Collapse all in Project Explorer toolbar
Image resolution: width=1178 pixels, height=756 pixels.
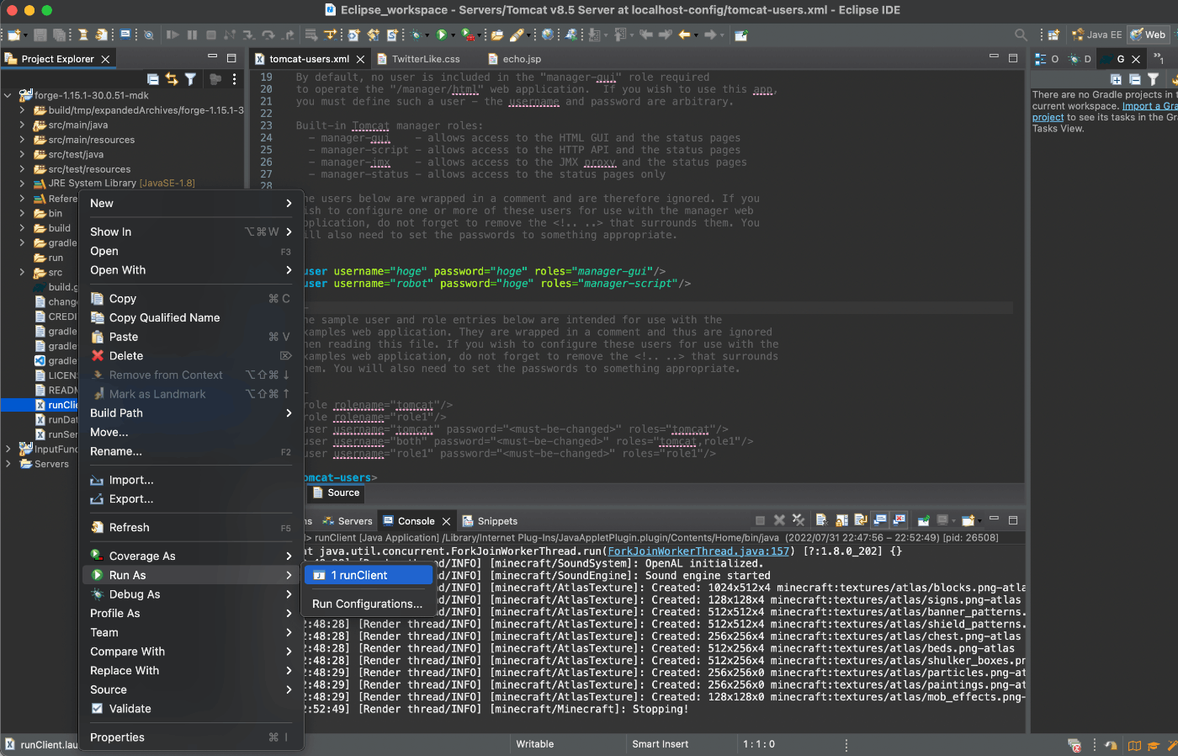coord(153,79)
